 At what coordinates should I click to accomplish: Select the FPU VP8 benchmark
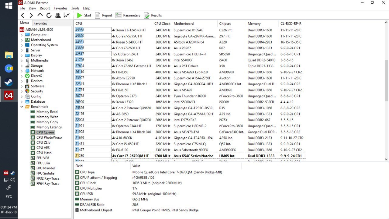[40, 158]
